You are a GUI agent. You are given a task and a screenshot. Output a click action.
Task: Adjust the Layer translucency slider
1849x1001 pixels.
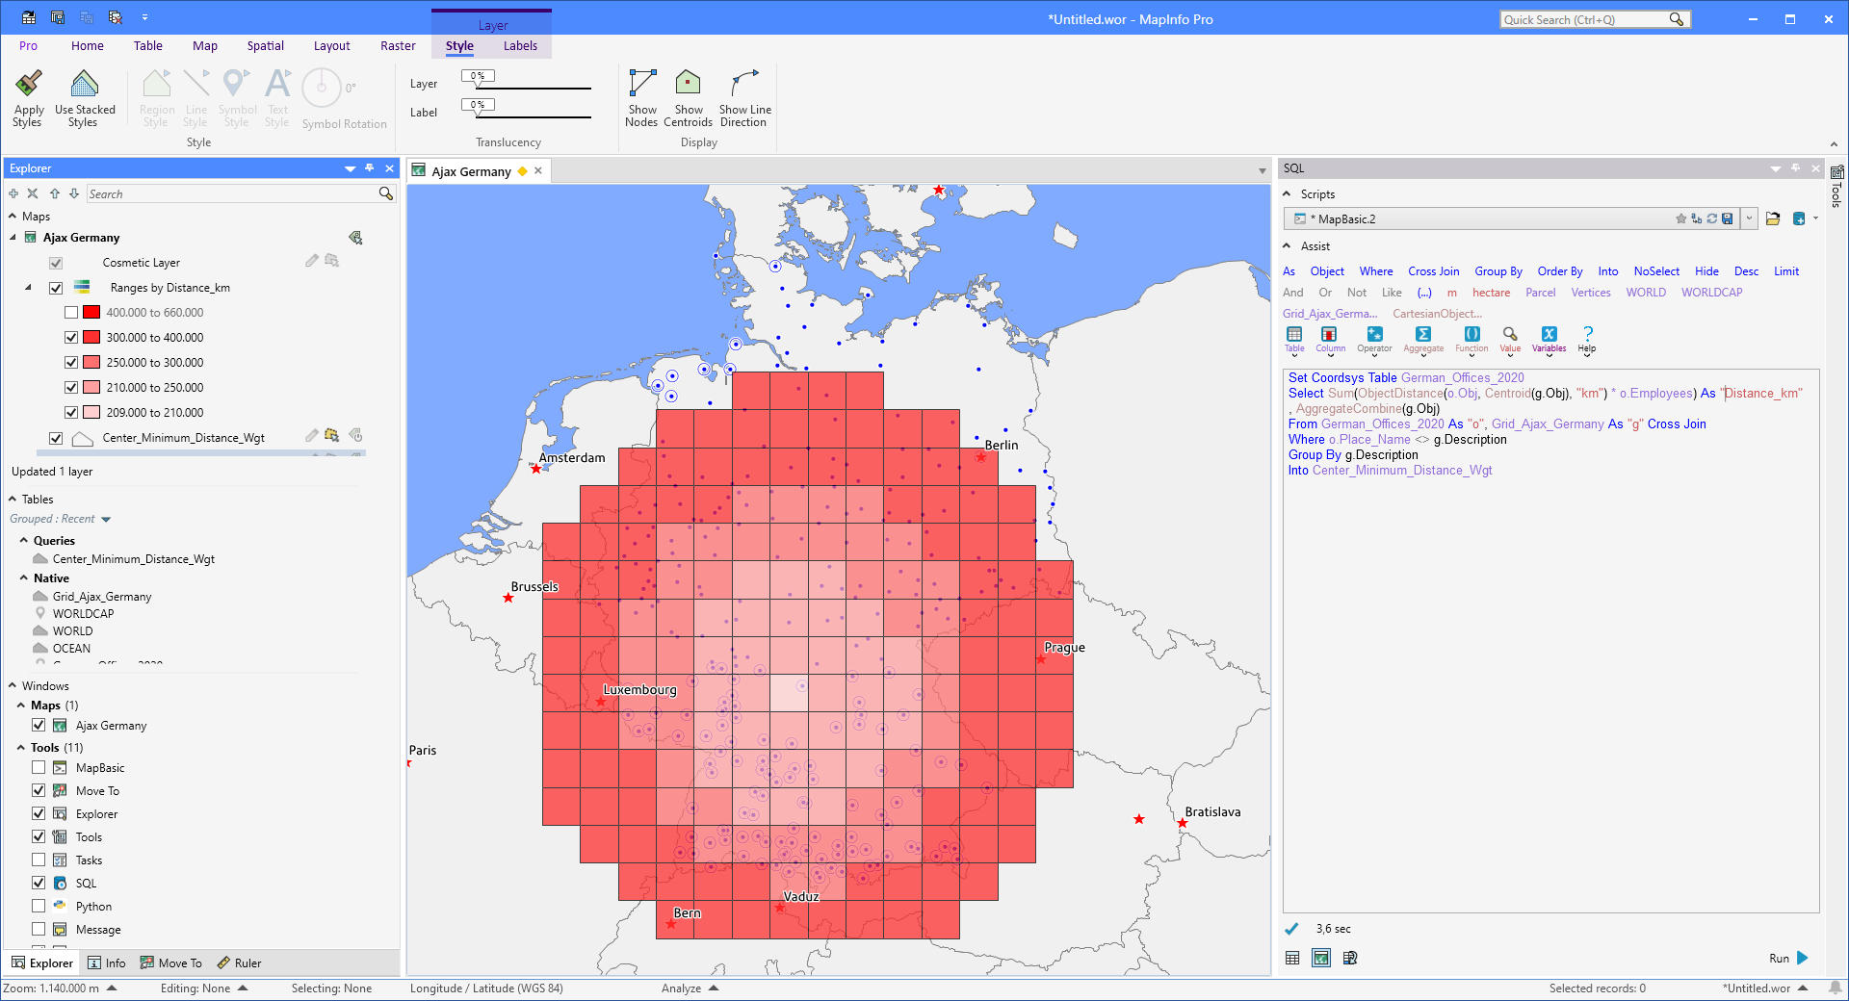click(478, 87)
